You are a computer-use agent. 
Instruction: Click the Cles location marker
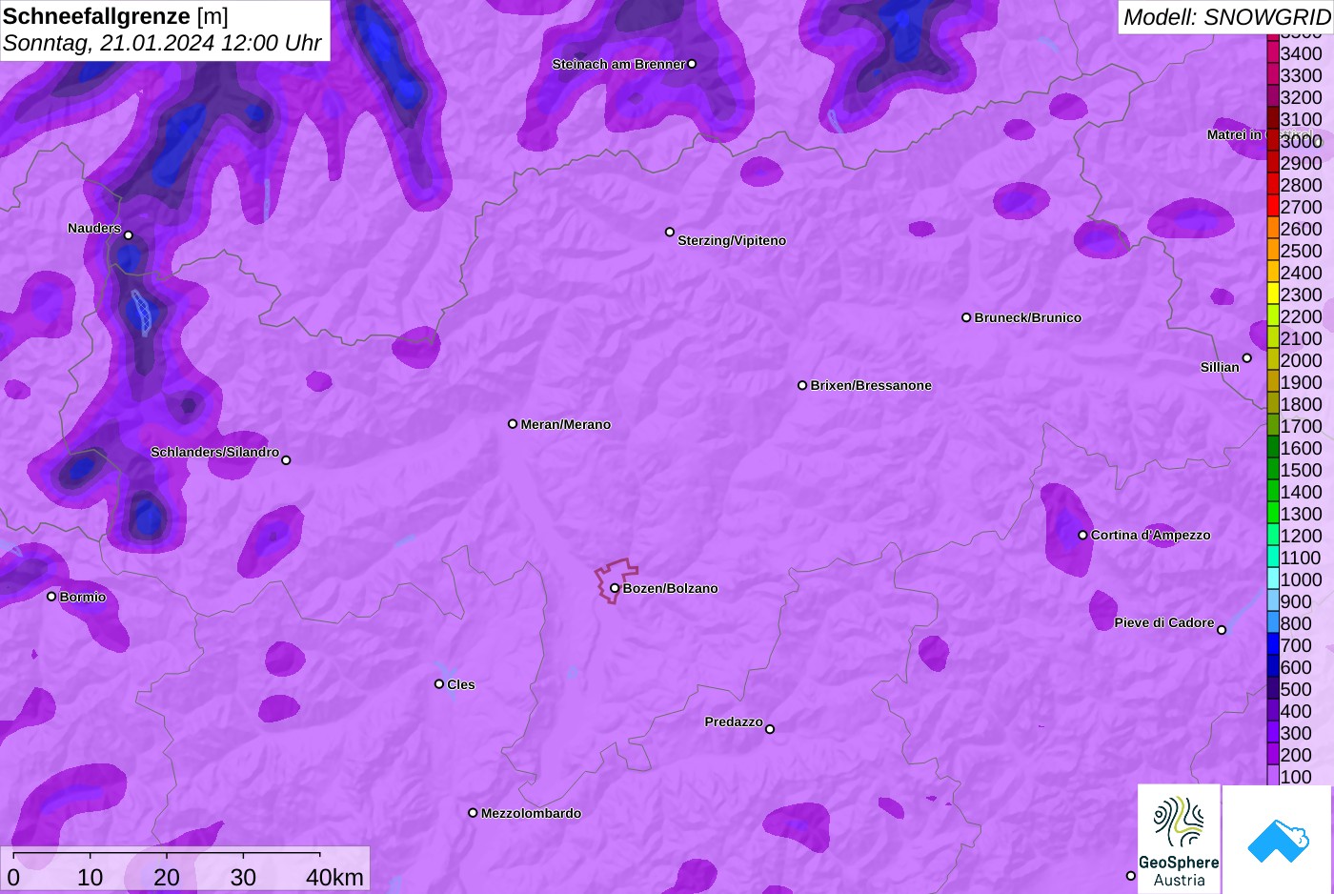pos(439,684)
